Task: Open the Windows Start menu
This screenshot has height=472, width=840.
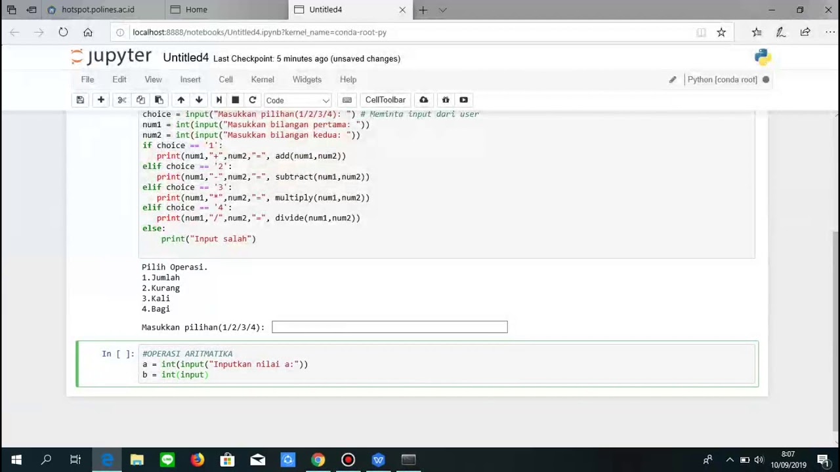Action: click(16, 460)
